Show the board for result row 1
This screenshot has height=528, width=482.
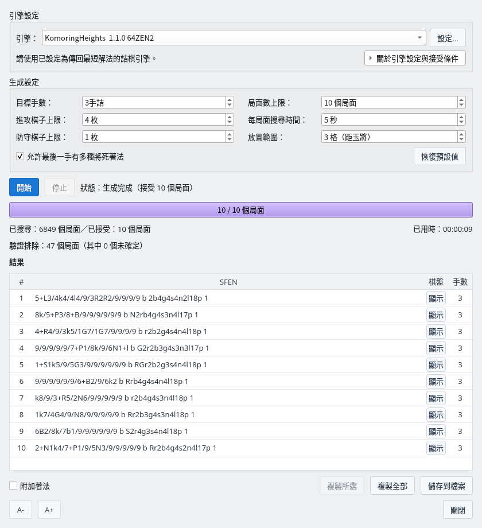point(436,298)
